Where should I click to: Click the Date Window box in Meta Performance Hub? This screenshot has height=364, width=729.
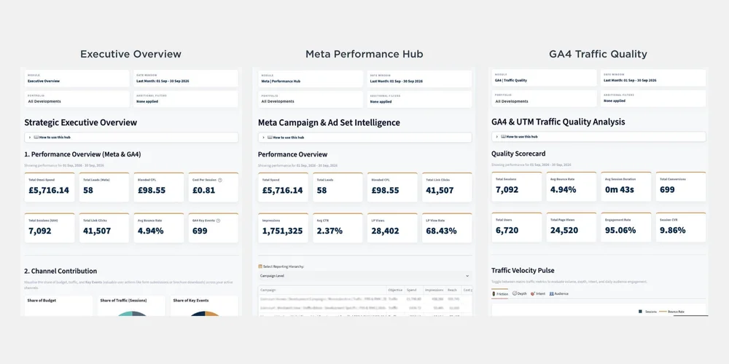click(419, 79)
